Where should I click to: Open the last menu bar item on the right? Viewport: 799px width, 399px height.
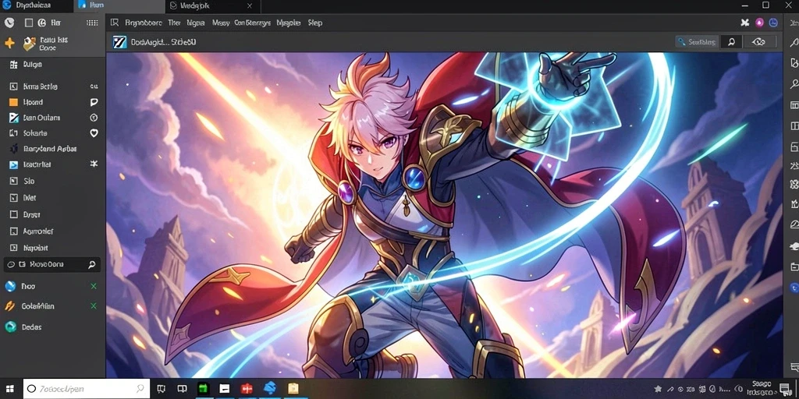[314, 23]
